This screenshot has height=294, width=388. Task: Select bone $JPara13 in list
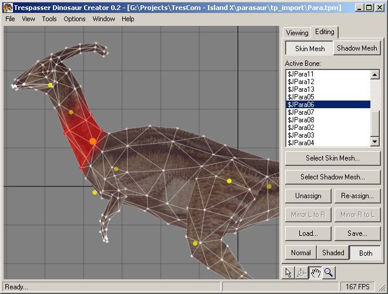coord(328,89)
